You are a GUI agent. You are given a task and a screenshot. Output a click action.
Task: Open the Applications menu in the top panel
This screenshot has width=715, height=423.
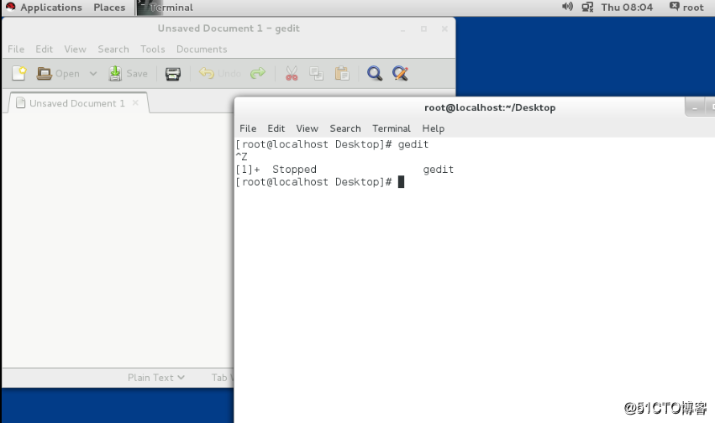[x=51, y=8]
